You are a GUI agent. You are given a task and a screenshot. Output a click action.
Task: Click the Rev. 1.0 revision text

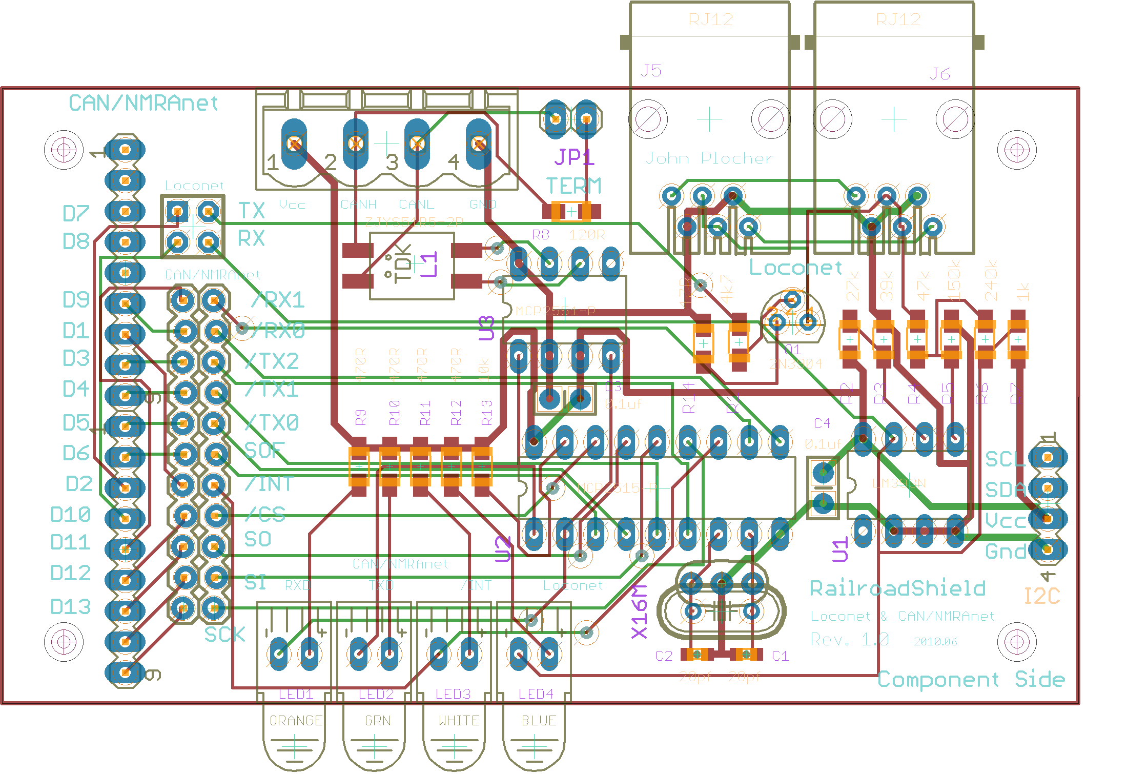(849, 640)
